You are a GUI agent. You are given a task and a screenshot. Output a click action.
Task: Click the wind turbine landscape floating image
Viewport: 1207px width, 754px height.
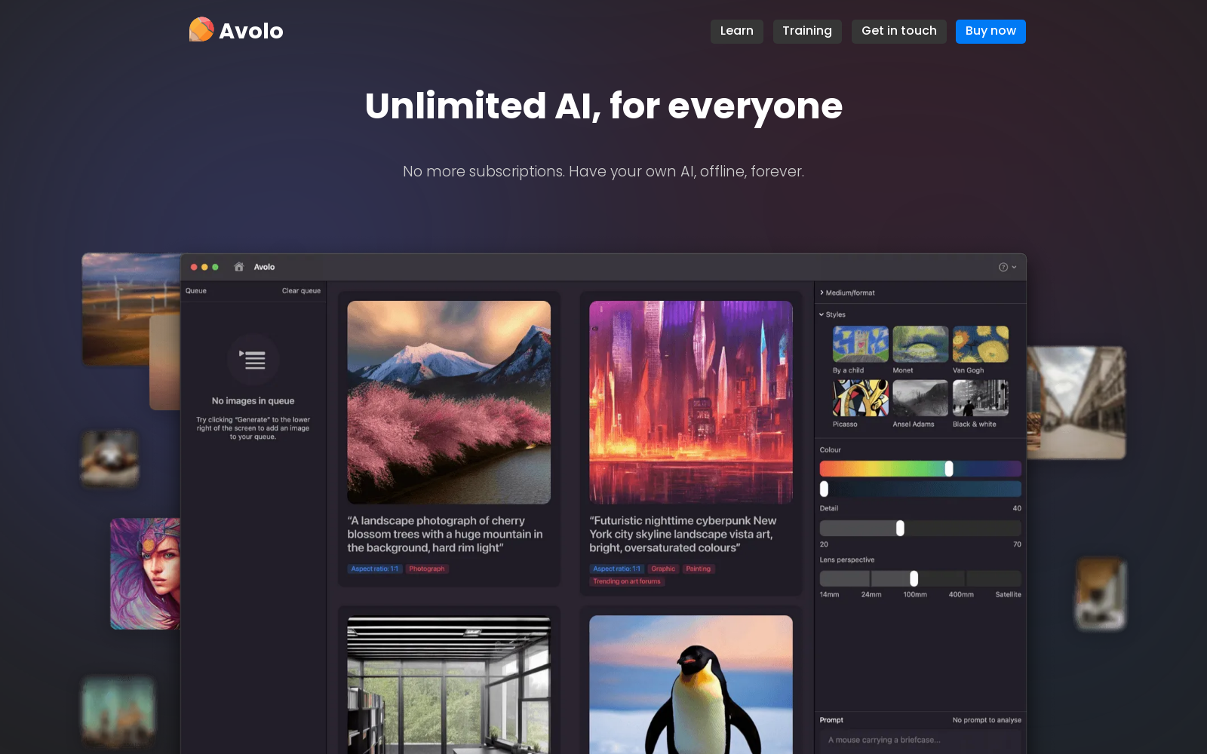tap(131, 309)
